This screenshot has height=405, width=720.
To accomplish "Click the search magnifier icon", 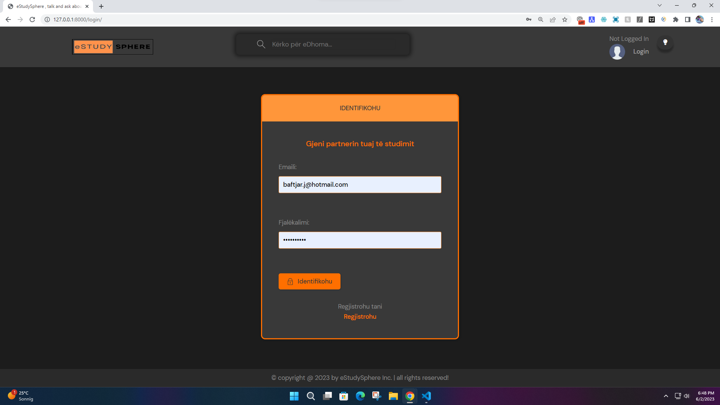I will point(261,45).
